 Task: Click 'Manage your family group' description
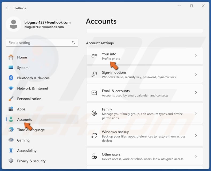142,116
